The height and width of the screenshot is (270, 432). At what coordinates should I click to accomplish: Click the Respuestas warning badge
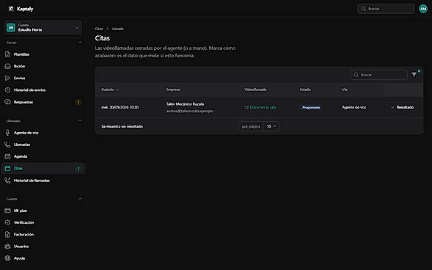click(78, 102)
